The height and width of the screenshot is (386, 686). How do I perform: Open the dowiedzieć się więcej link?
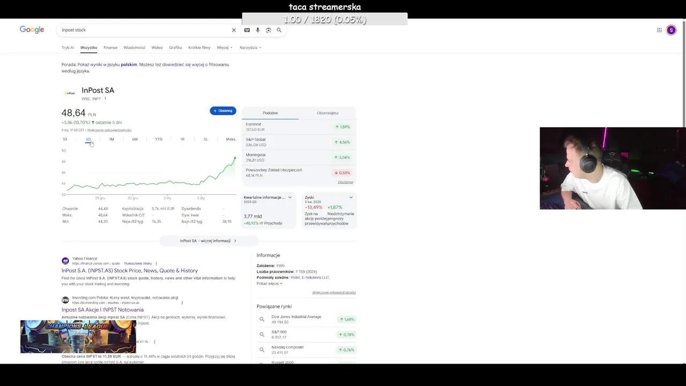[183, 64]
